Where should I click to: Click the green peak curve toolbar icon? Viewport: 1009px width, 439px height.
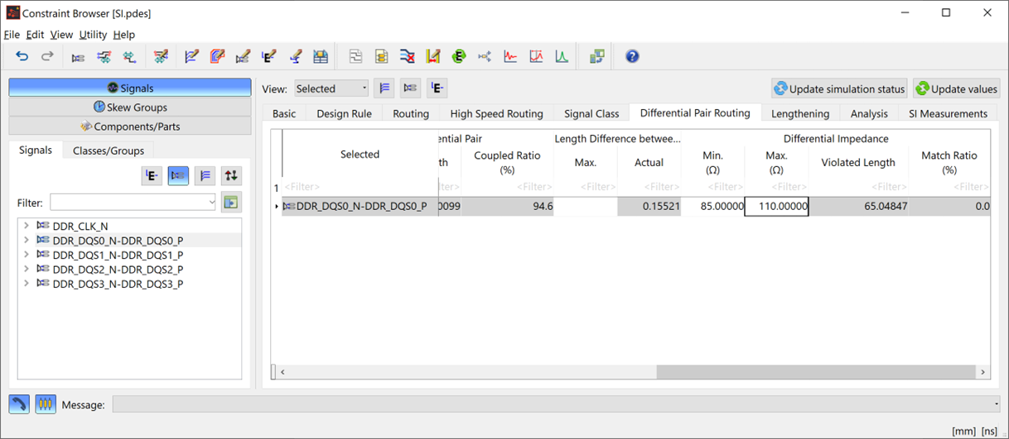click(x=562, y=57)
